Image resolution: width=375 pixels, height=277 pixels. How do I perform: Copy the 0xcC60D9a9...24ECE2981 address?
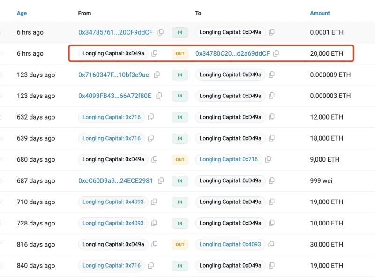[161, 180]
